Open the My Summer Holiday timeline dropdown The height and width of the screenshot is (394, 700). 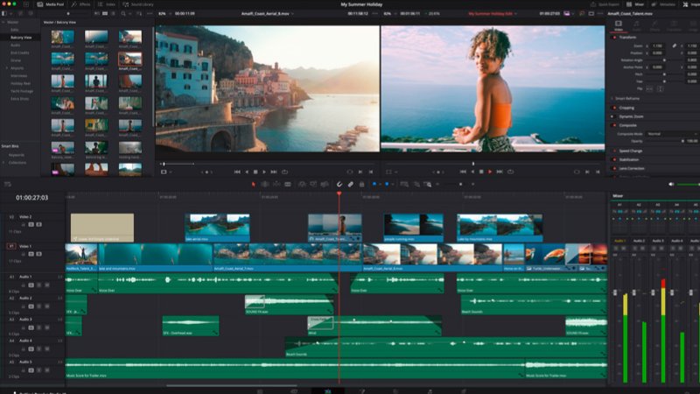pyautogui.click(x=493, y=14)
